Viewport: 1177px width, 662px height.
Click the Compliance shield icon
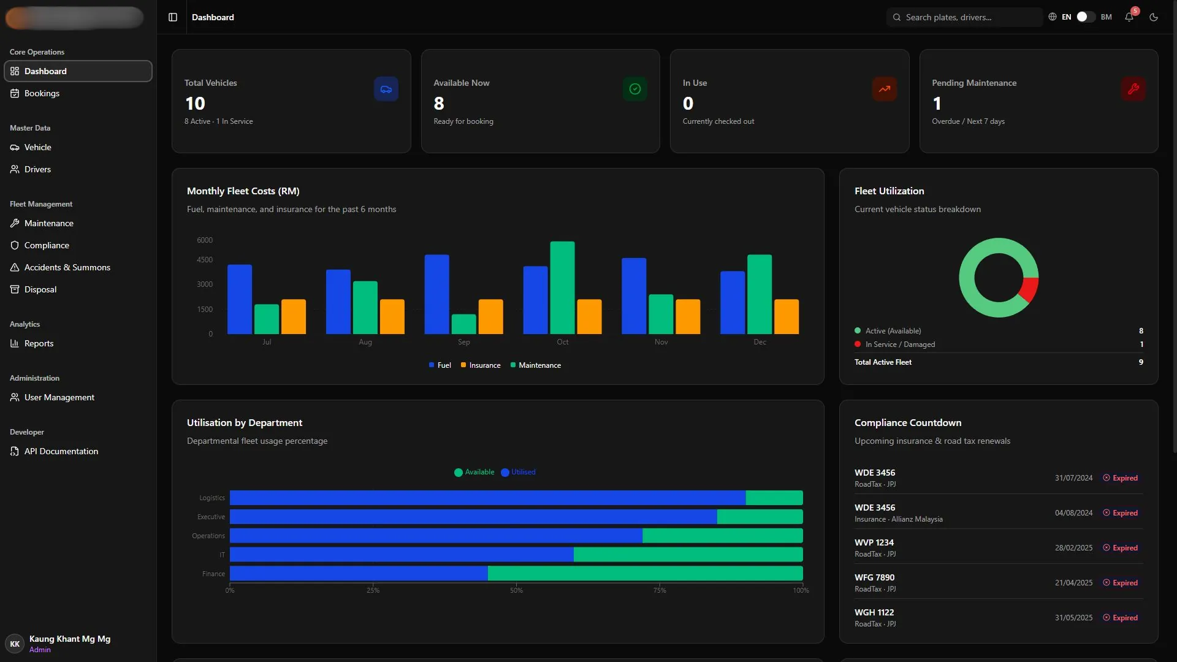pyautogui.click(x=15, y=245)
